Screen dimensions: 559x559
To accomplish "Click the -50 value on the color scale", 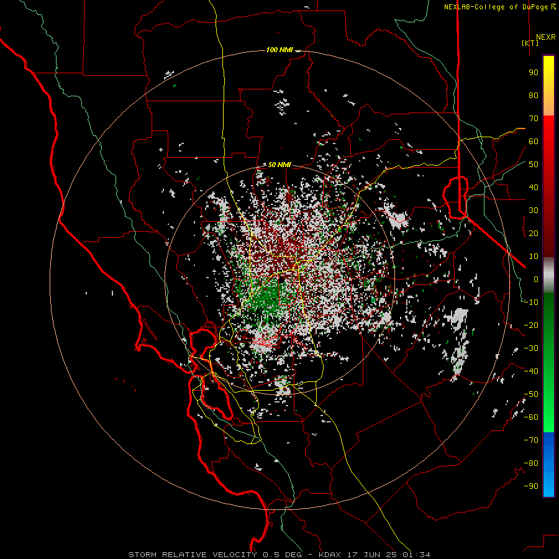I will [x=531, y=394].
